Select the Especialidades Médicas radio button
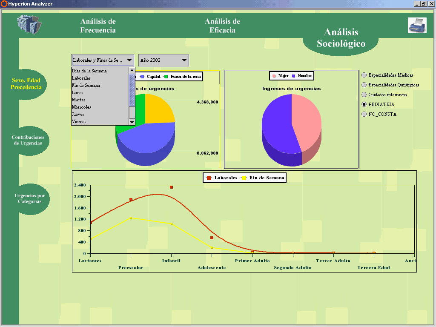The image size is (436, 327). click(x=364, y=75)
